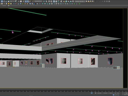Toggle Angle Snap

pos(26,1)
